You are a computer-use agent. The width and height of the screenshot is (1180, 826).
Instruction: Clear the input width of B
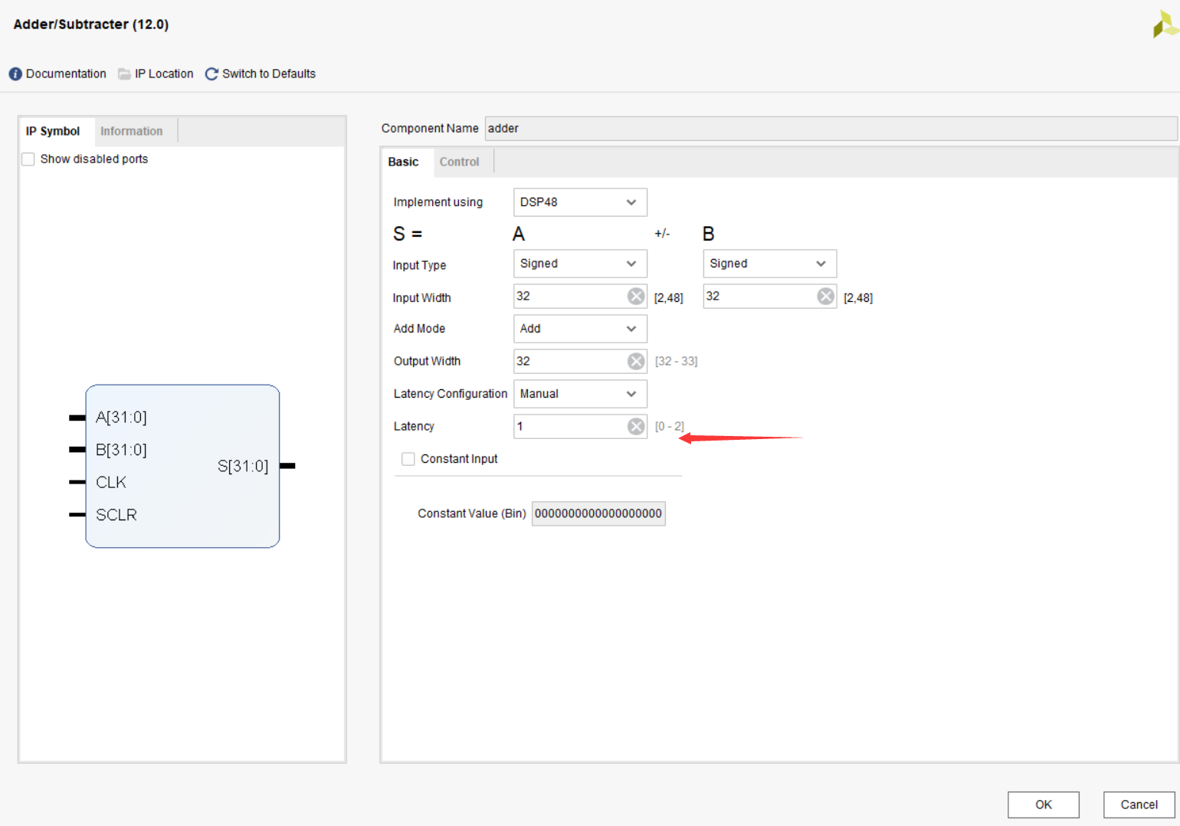pyautogui.click(x=825, y=297)
